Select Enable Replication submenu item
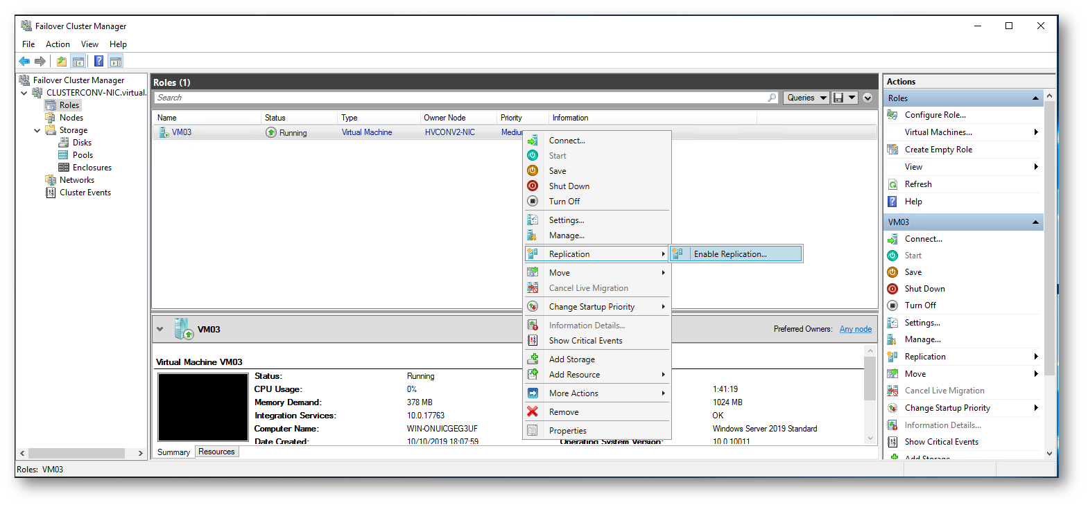This screenshot has width=1088, height=507. pyautogui.click(x=736, y=254)
